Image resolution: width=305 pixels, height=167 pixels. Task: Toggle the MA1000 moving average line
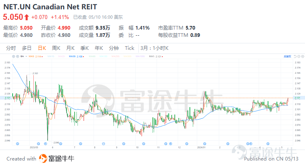(x=140, y=56)
